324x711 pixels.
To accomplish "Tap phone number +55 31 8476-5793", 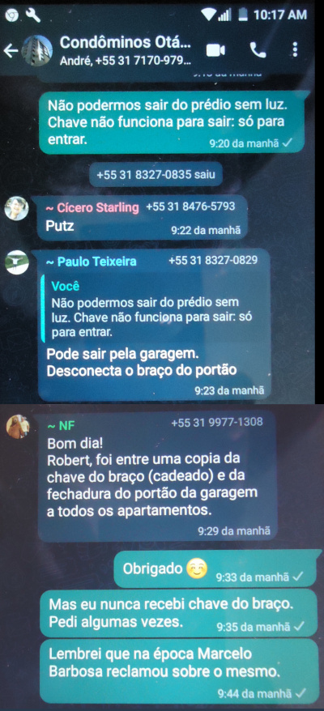I will pos(190,206).
